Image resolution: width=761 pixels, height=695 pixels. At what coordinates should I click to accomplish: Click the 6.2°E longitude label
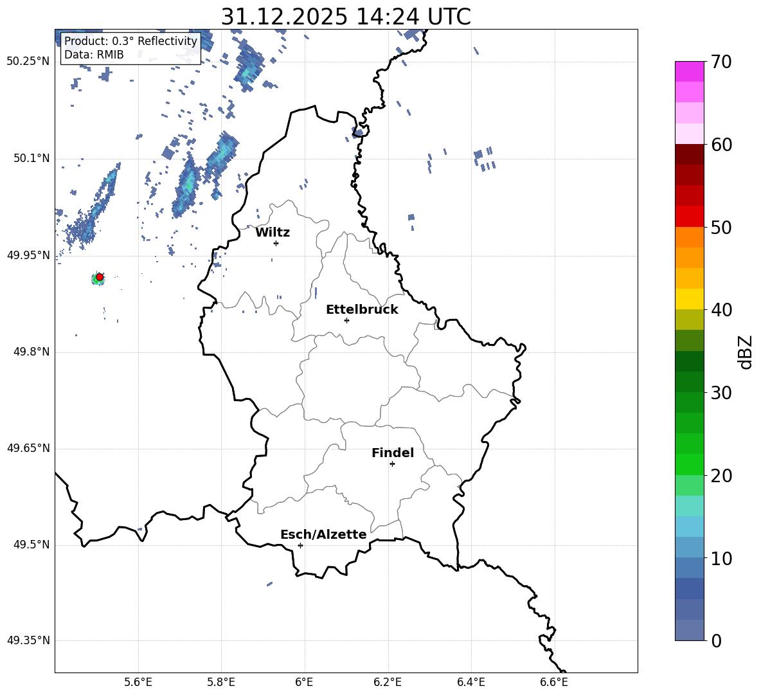click(388, 682)
